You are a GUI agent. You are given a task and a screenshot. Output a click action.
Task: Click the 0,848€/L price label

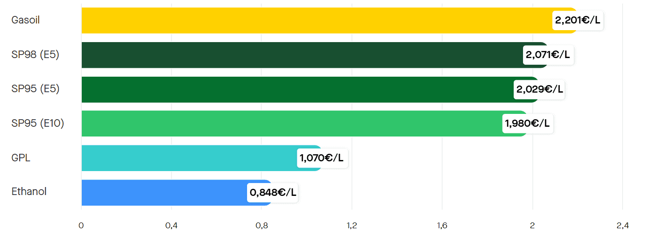coord(272,193)
